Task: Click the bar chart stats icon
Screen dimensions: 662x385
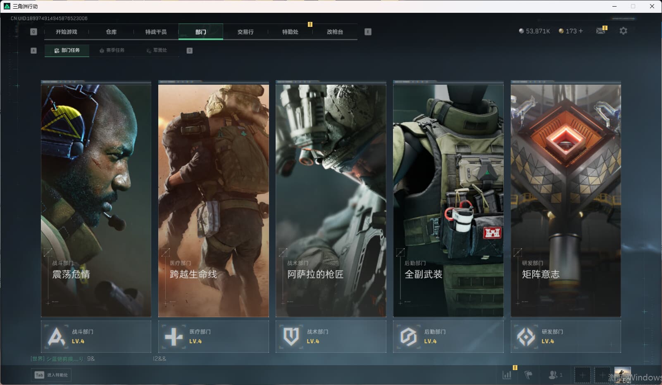Action: click(x=507, y=375)
